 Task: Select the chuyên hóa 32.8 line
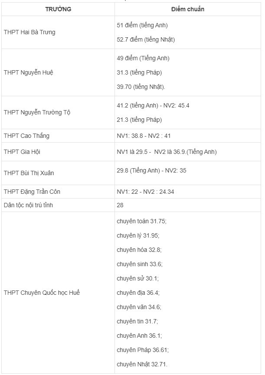(139, 250)
